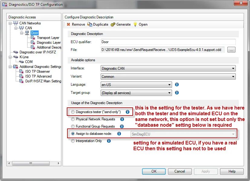Click the Transport Layer page icon
Image resolution: width=250 pixels, height=181 pixels.
pos(33,38)
